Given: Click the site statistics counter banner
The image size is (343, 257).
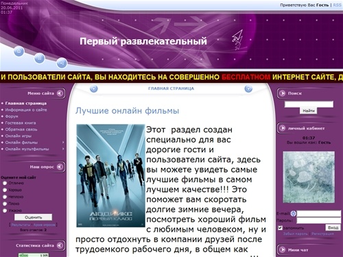Looking at the screenshot, I should pos(34,255).
